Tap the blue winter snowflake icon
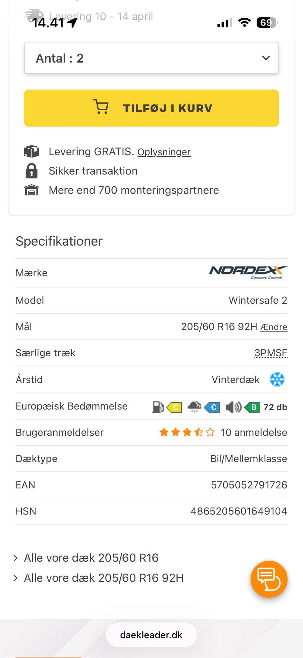The image size is (303, 658). 277,379
